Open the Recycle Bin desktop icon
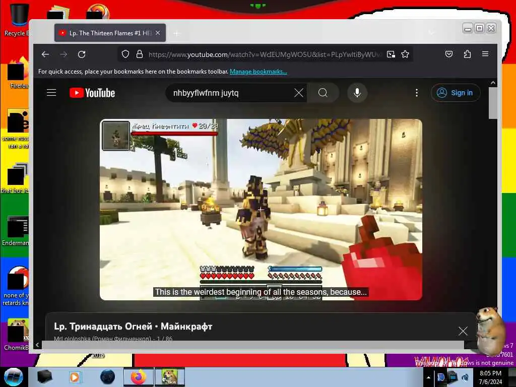This screenshot has height=387, width=516. pyautogui.click(x=17, y=19)
